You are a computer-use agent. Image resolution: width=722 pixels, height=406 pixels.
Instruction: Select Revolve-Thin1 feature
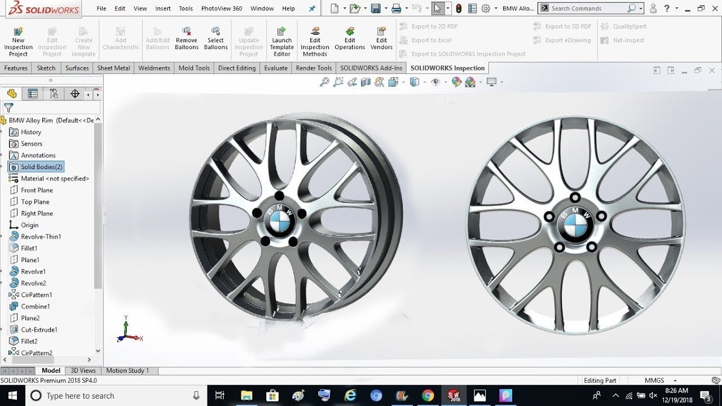35,237
